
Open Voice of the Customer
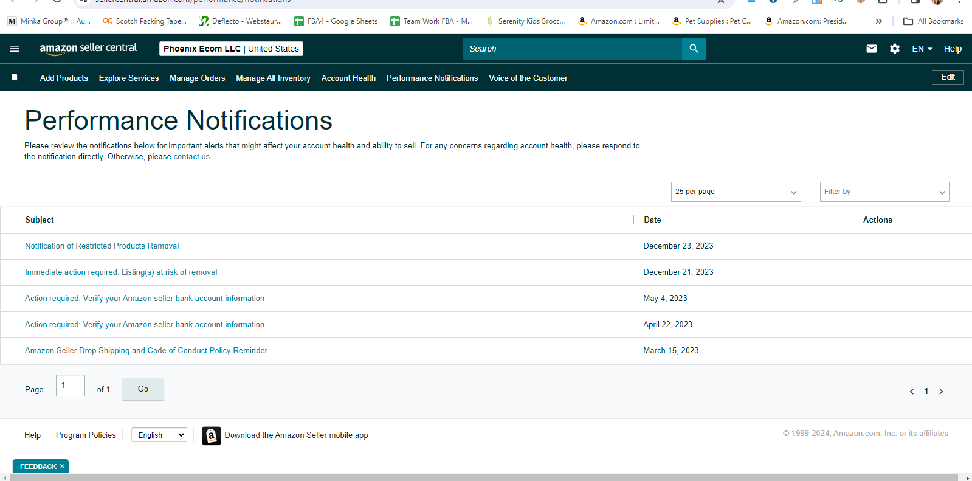(x=528, y=78)
